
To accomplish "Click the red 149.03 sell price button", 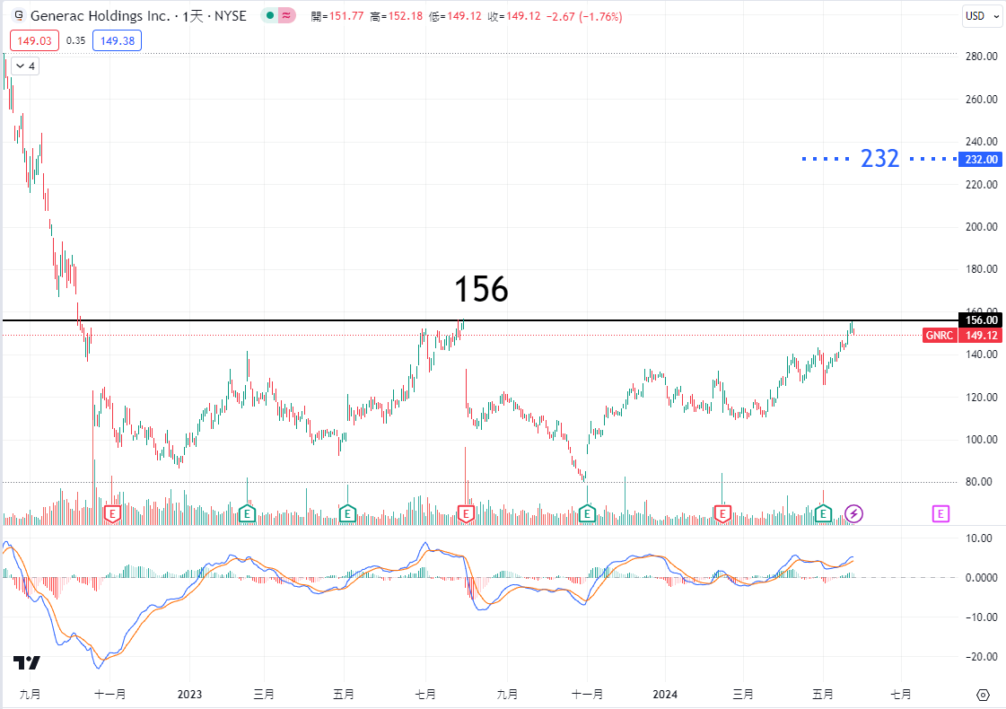I will pos(34,40).
